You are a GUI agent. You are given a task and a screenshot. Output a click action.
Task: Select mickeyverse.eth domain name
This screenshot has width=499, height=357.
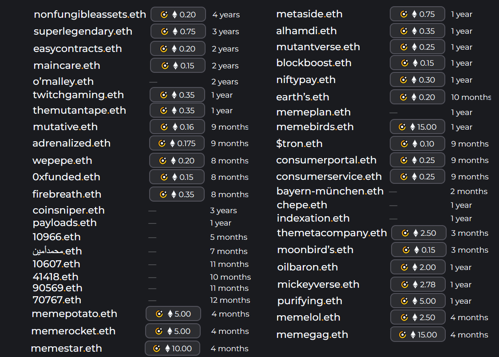click(318, 285)
